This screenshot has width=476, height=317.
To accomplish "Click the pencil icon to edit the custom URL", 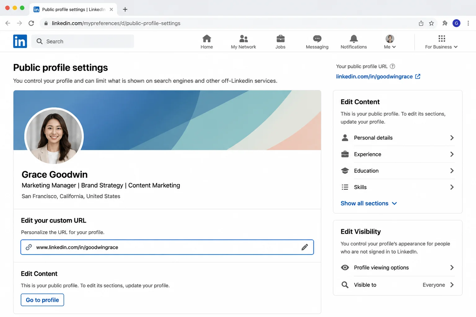I will 305,247.
